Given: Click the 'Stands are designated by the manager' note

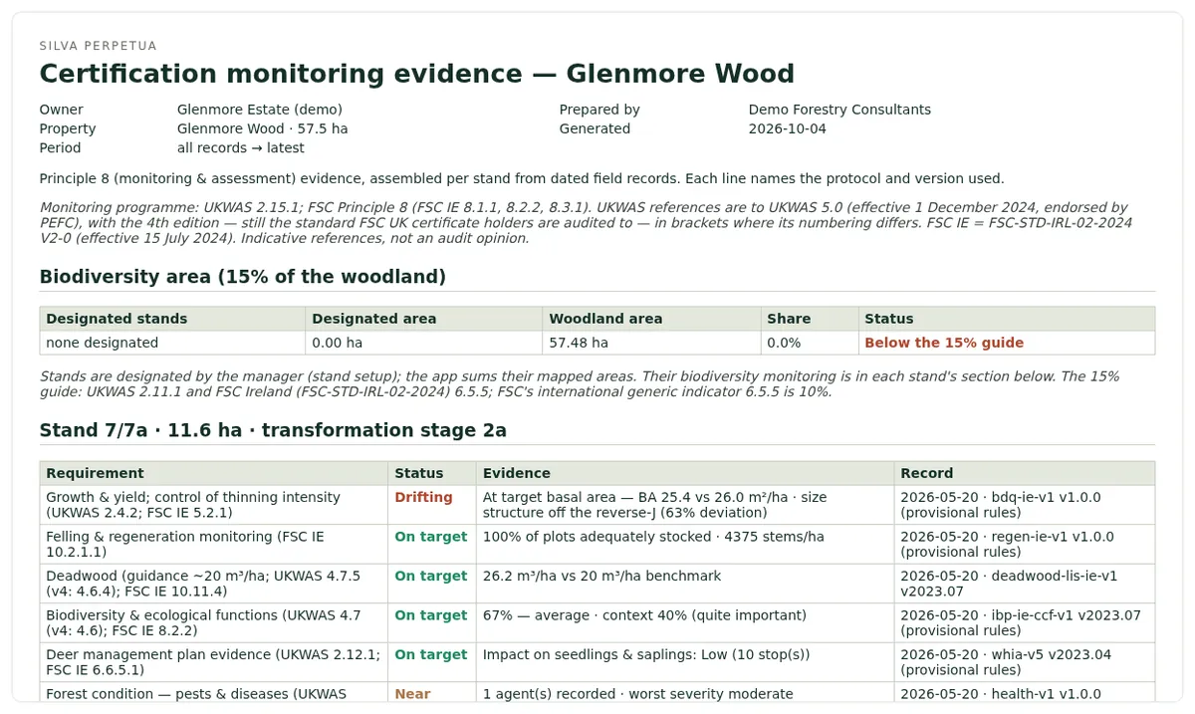Looking at the screenshot, I should tap(580, 383).
